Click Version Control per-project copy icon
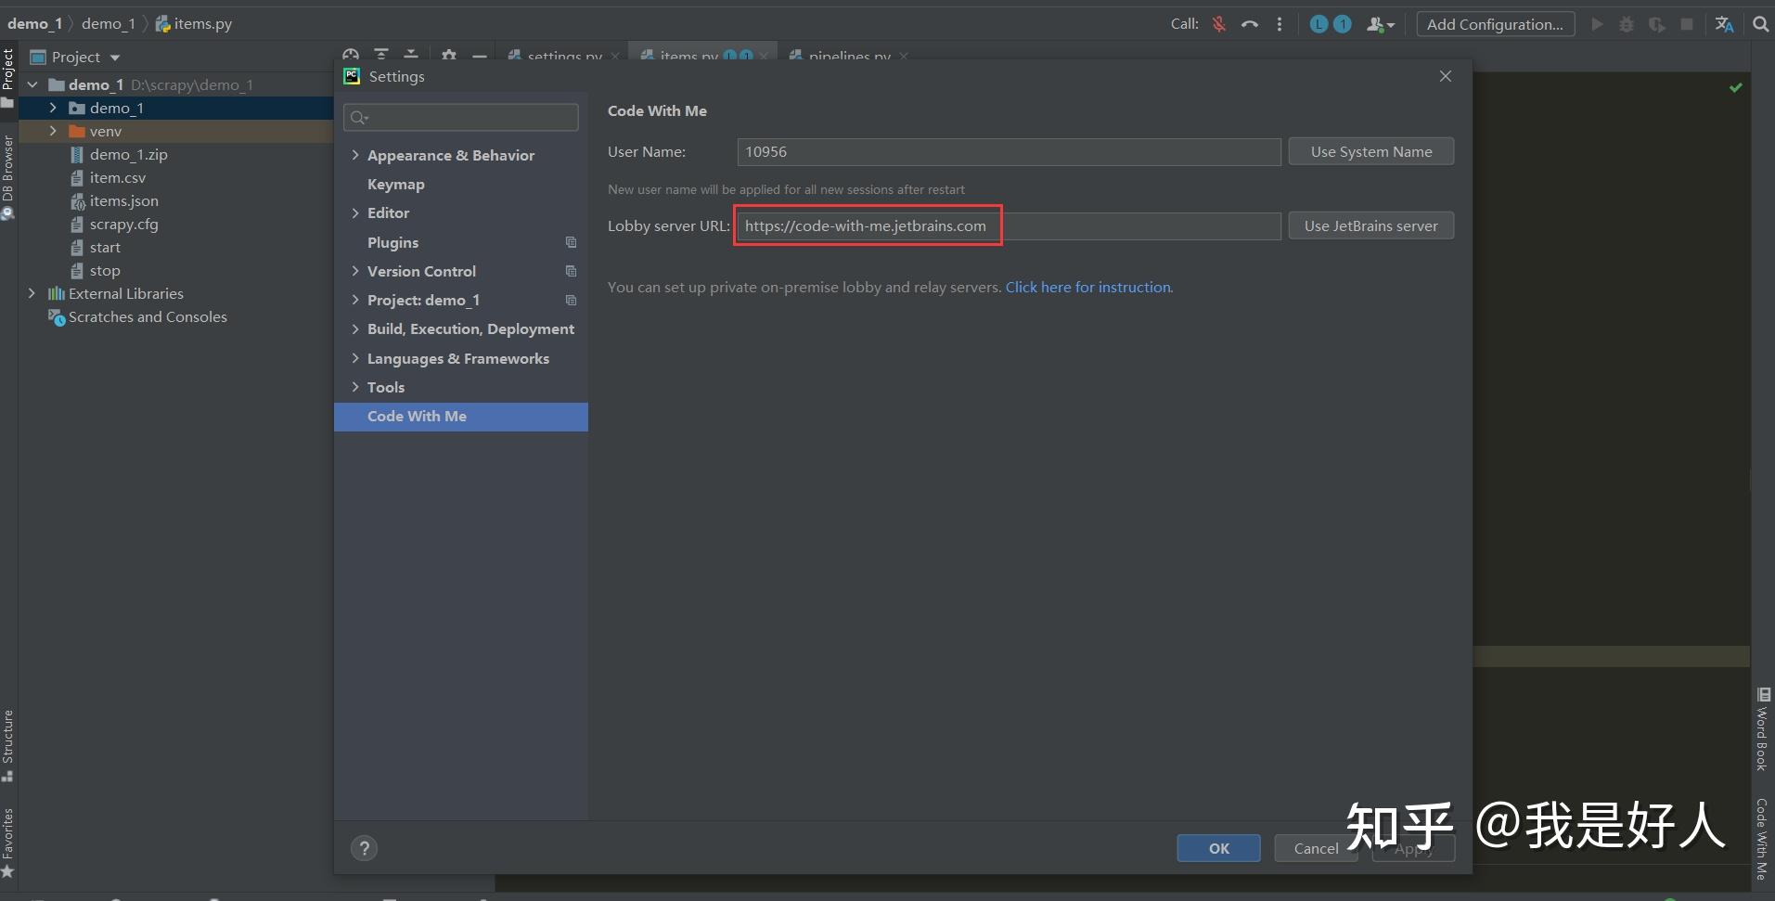The width and height of the screenshot is (1775, 901). pyautogui.click(x=572, y=271)
